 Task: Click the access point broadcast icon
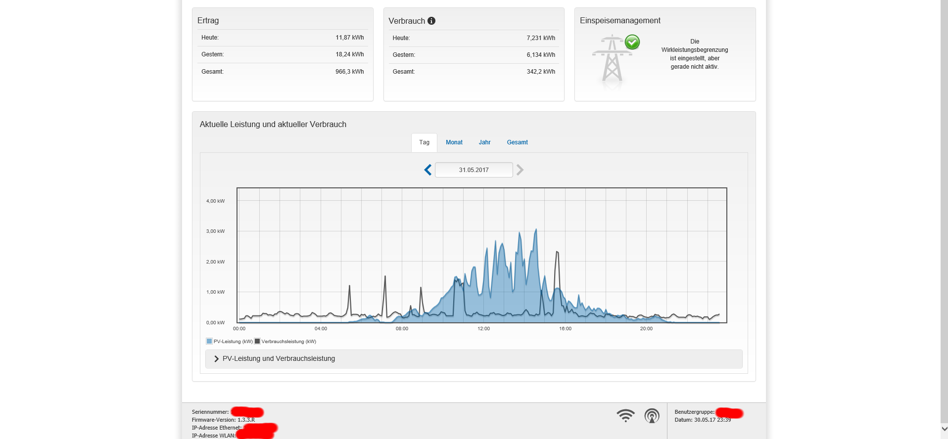[x=652, y=416]
